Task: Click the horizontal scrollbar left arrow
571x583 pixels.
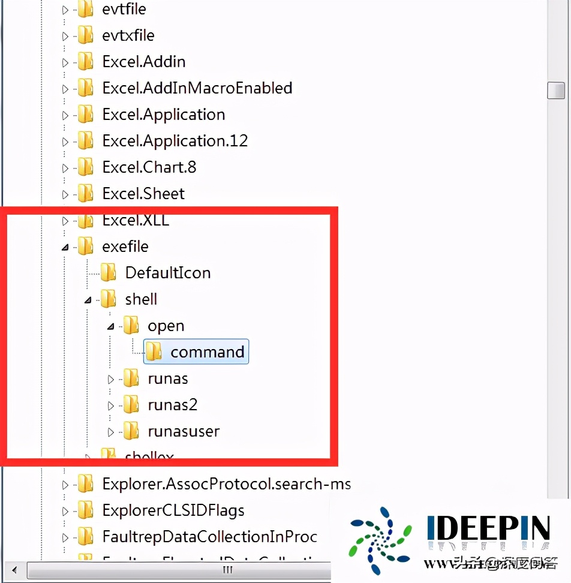Action: pyautogui.click(x=14, y=570)
